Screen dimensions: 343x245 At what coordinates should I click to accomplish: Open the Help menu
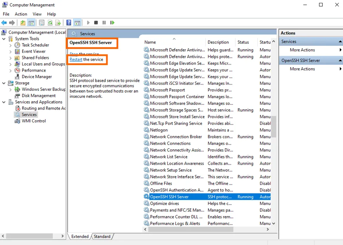(x=51, y=14)
